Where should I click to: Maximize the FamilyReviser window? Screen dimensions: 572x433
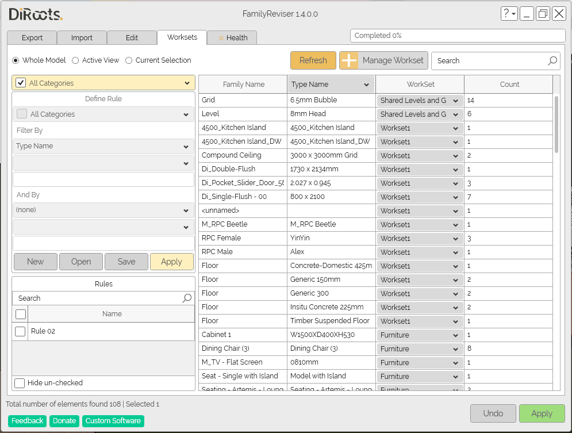(x=543, y=14)
